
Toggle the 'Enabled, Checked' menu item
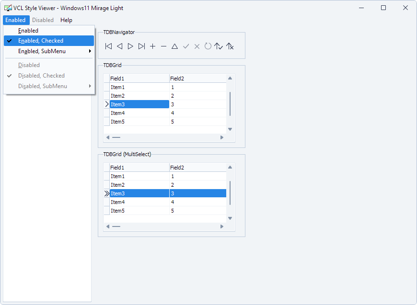coord(49,41)
